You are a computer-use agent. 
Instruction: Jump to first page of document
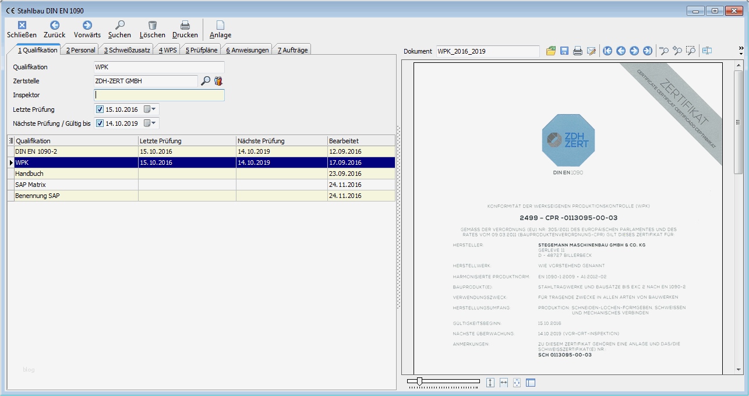click(x=607, y=51)
